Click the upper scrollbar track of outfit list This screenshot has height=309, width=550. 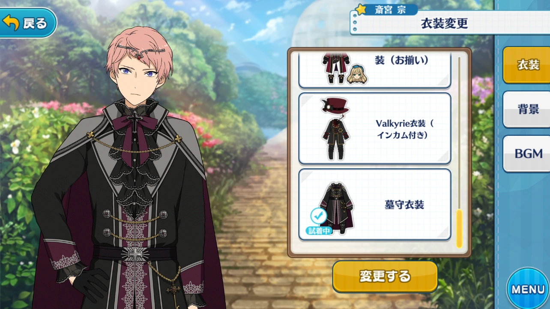click(459, 133)
